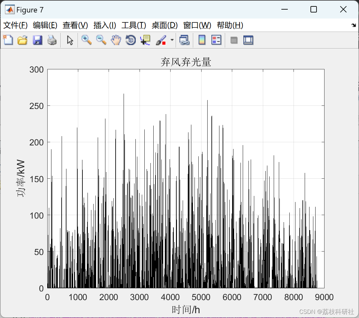Screen dimensions: 359x318
Task: Open the 插入(I) menu
Action: [105, 25]
